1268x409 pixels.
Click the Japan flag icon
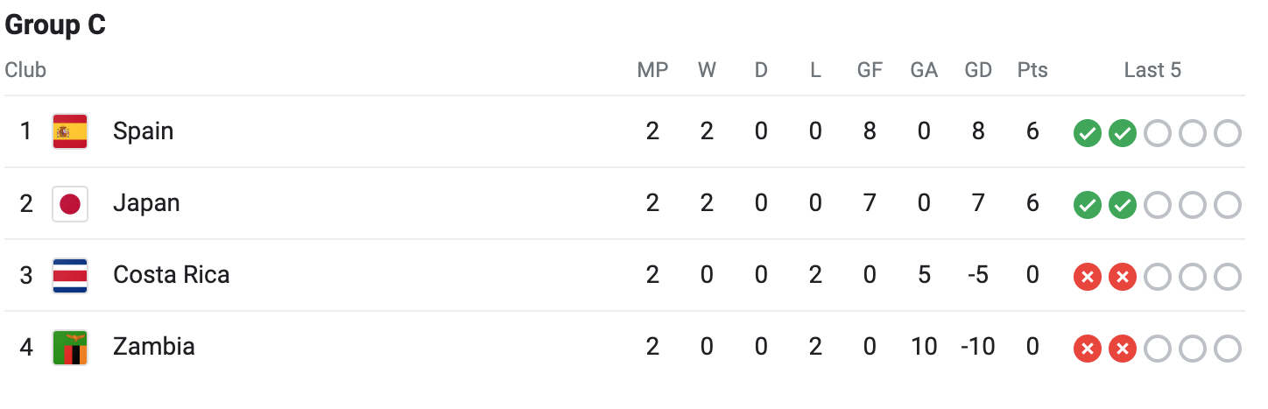[x=69, y=204]
